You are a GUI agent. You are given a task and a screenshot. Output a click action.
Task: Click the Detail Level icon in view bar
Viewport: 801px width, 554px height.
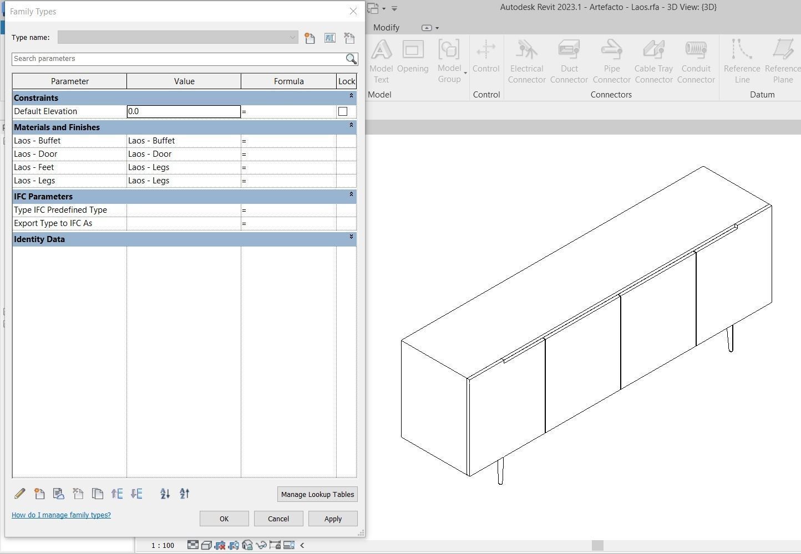(192, 545)
